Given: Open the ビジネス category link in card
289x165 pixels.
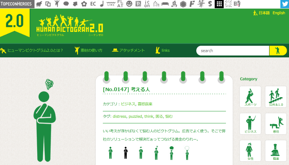Looking at the screenshot, I should [x=128, y=104].
